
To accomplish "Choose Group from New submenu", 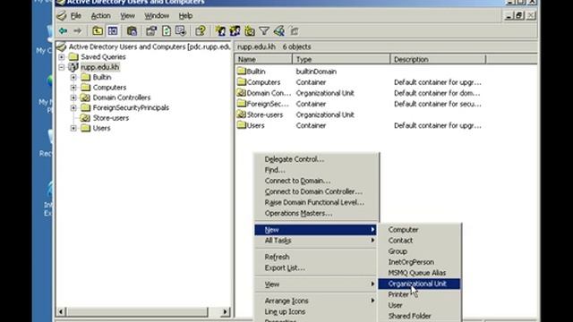I will [x=419, y=251].
